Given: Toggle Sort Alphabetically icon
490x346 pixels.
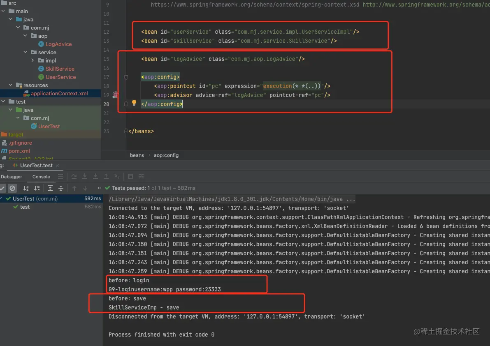Looking at the screenshot, I should [x=26, y=188].
